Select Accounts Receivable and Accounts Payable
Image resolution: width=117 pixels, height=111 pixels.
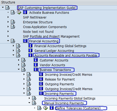pyautogui.click(x=66, y=56)
